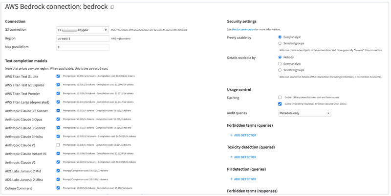The image size is (391, 196).
Task: Disable Anthropic Claude 3.5 Sonnet model
Action: pos(58,111)
